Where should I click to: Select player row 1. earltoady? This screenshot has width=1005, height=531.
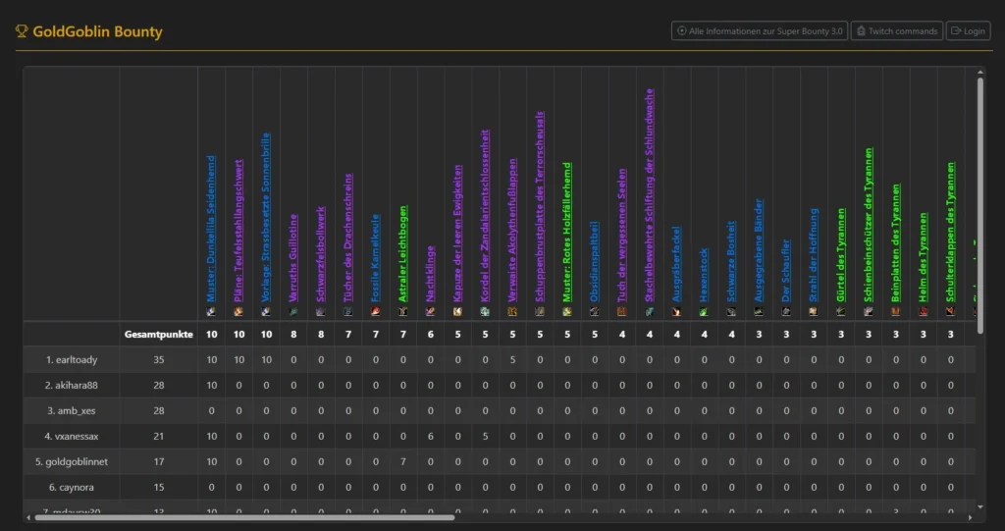click(x=500, y=360)
